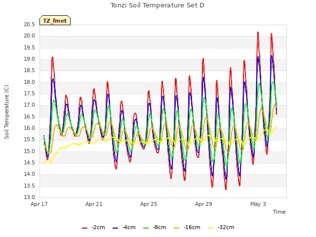The width and height of the screenshot is (316, 237).
Task: Click the Apr 21 x-axis tick label
Action: coord(94,204)
